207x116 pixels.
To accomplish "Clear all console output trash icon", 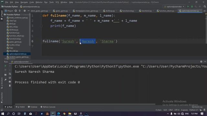I will point(10,86).
